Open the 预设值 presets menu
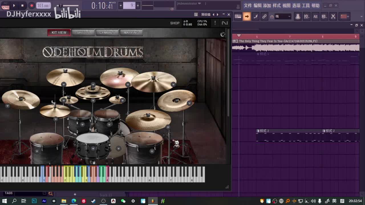 pos(206,15)
